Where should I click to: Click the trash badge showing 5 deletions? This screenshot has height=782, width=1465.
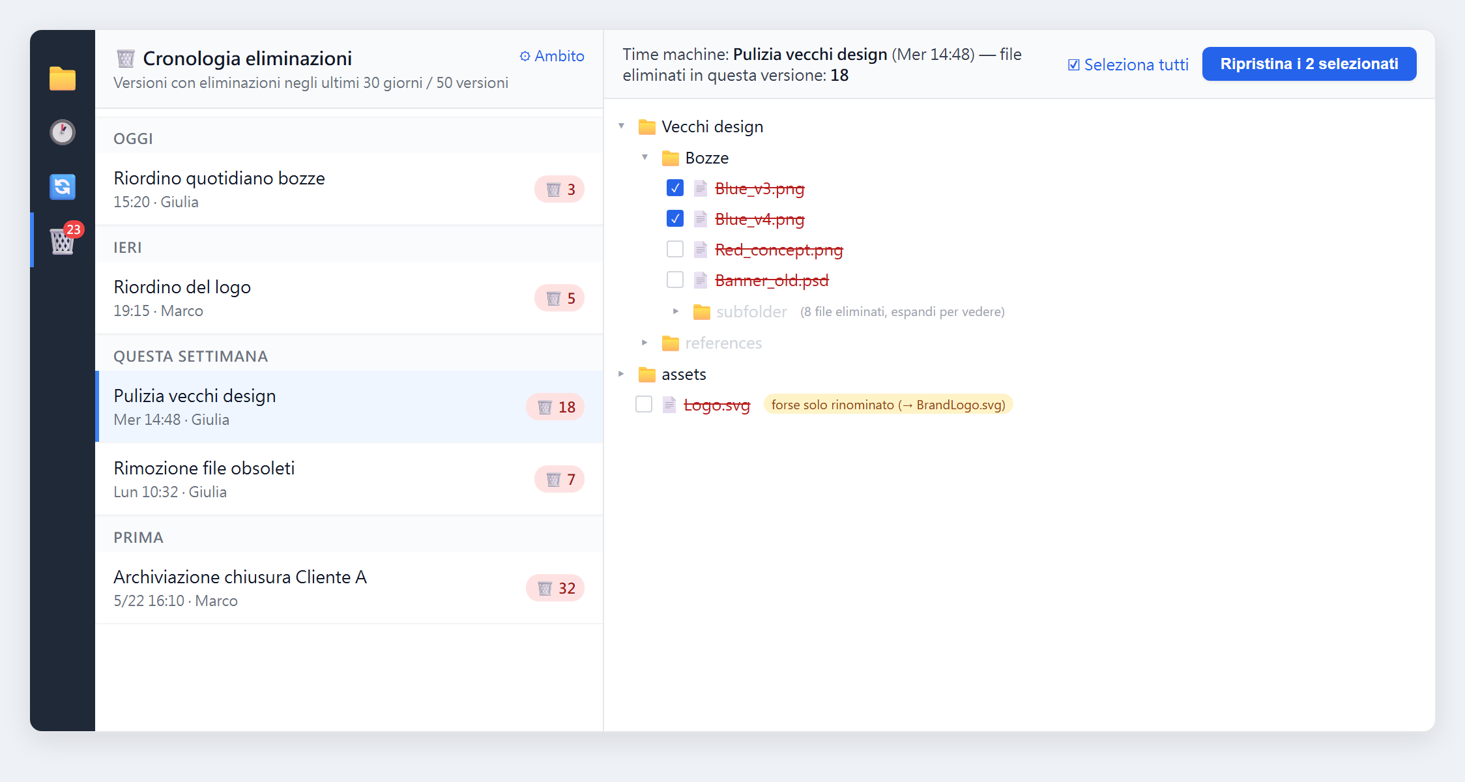pos(560,298)
